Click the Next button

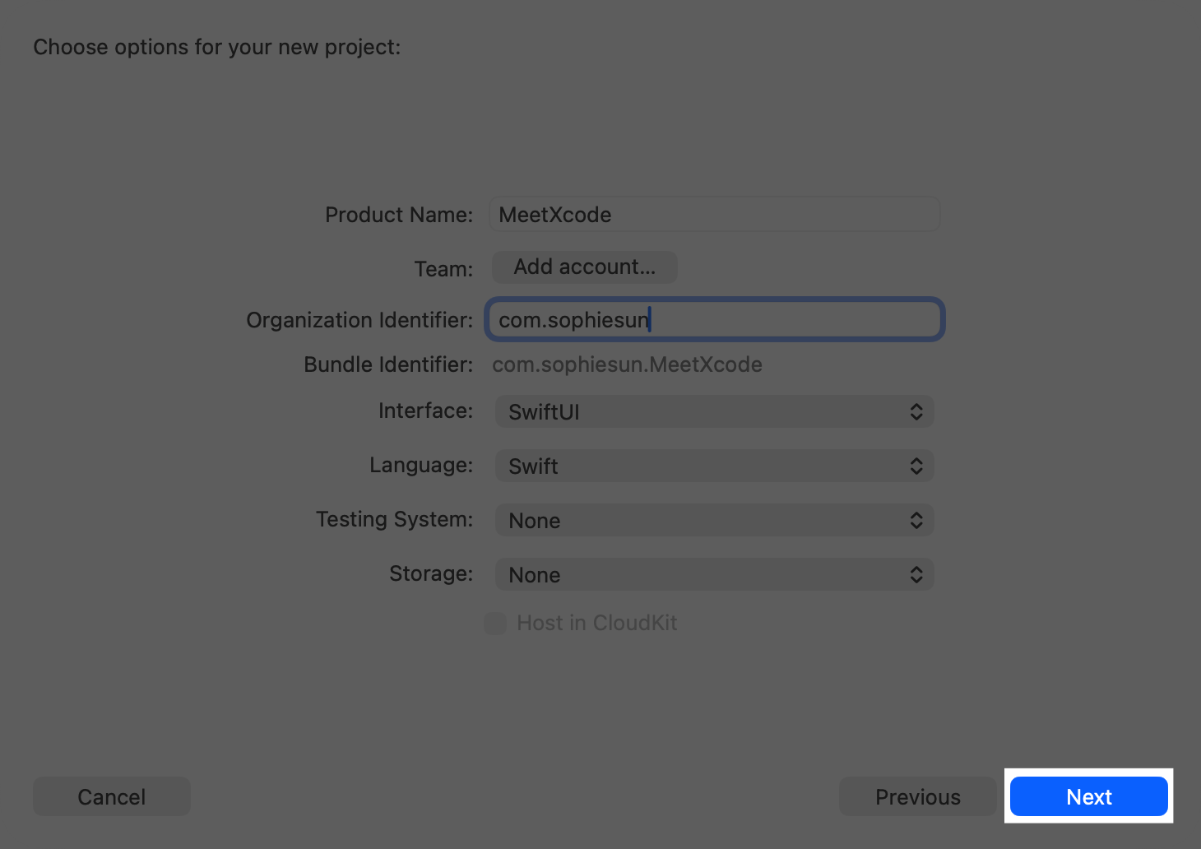1088,796
